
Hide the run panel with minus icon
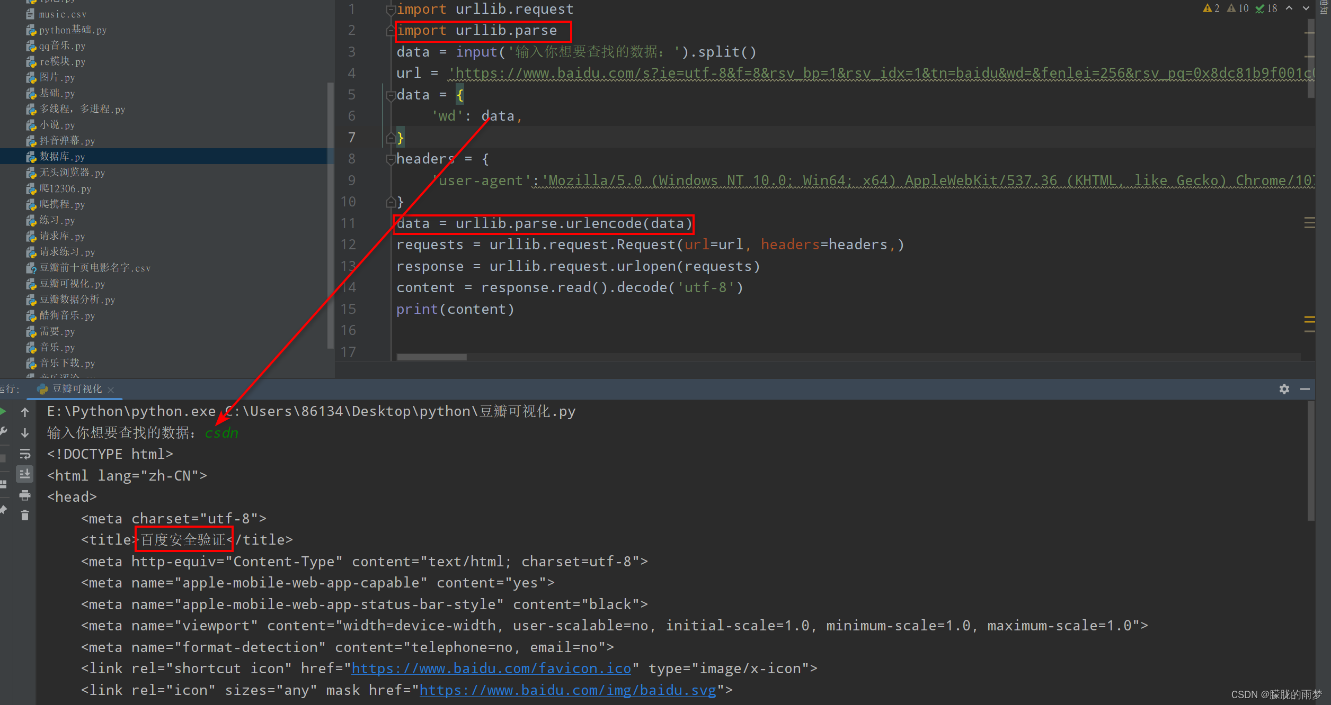(1305, 389)
